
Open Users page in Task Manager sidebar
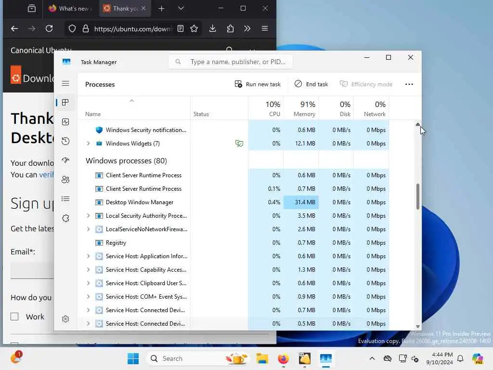pos(65,180)
